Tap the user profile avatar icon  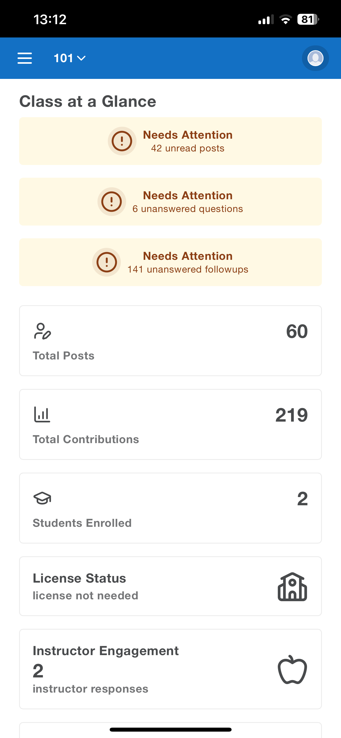point(315,58)
